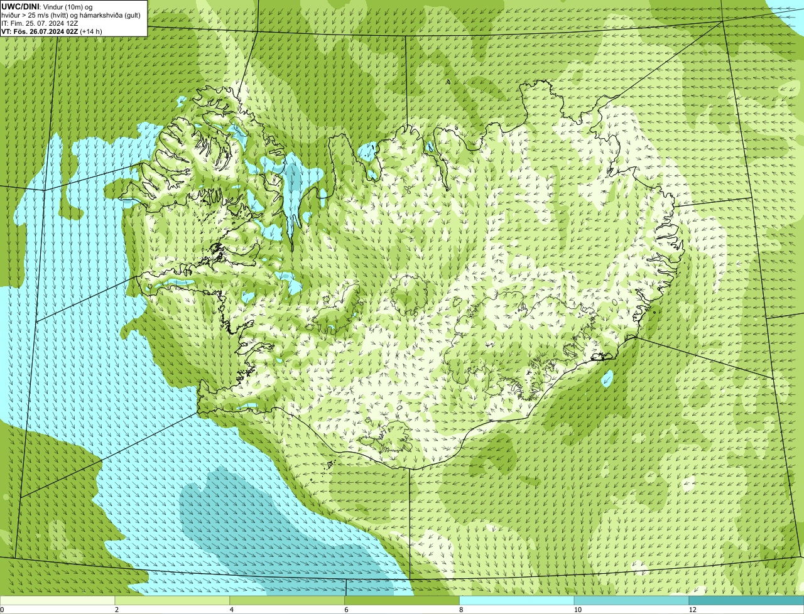Click the tiny Grímsey island north of Iceland
Image resolution: width=804 pixels, height=614 pixels.
[x=449, y=82]
